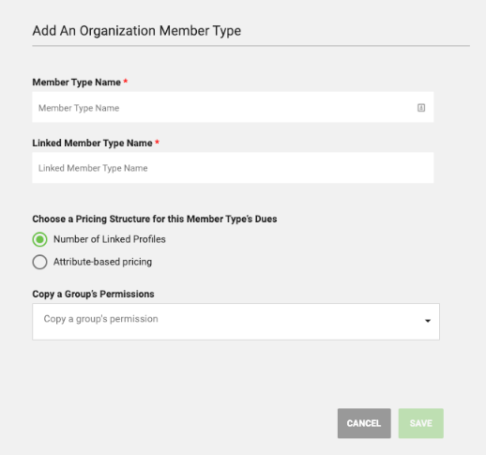Click the red asterisk beside Member Type Name
Image resolution: width=486 pixels, height=455 pixels.
[126, 81]
